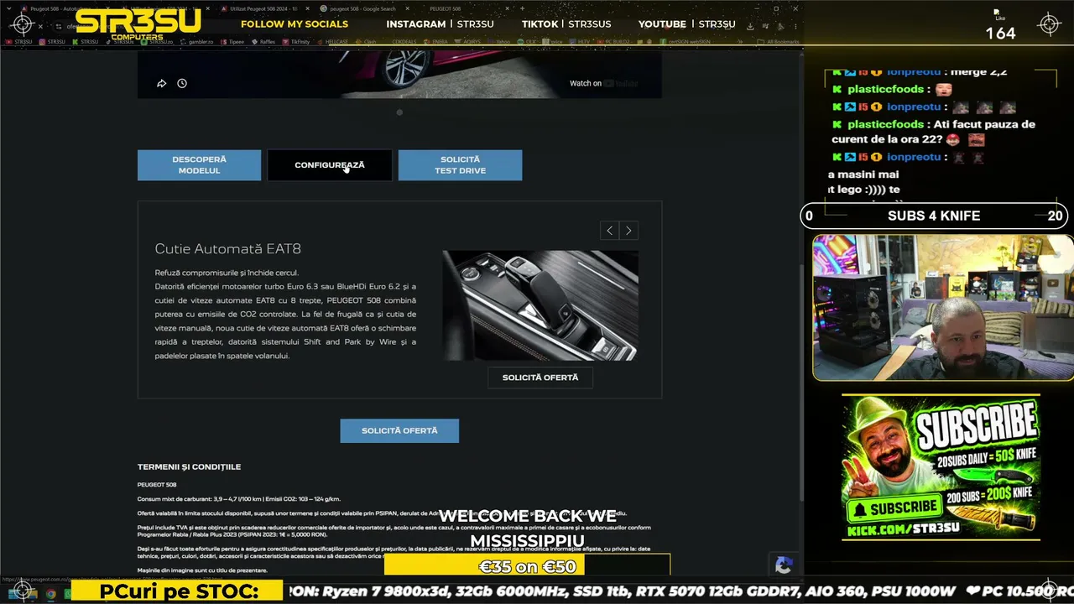Viewport: 1074px width, 604px height.
Task: Open the HELLCASE bookmark
Action: click(332, 41)
